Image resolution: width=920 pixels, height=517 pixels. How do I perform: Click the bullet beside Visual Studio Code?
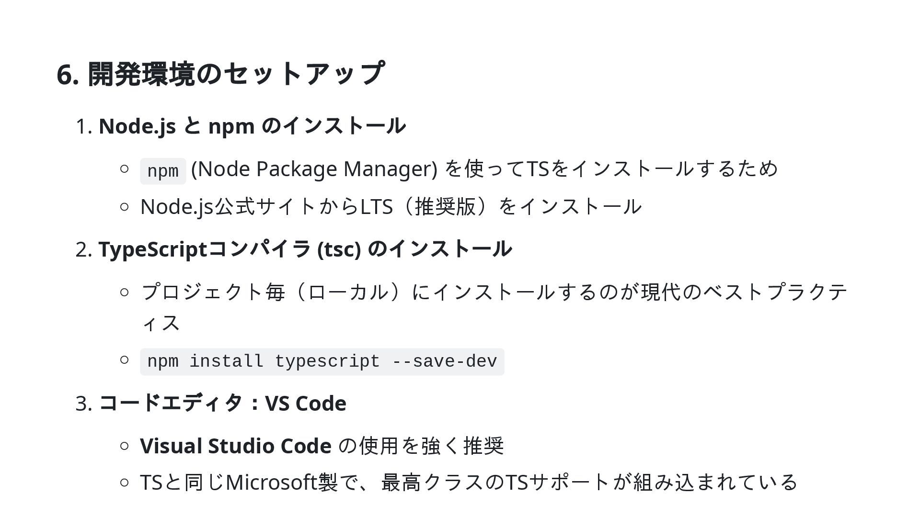coord(125,446)
